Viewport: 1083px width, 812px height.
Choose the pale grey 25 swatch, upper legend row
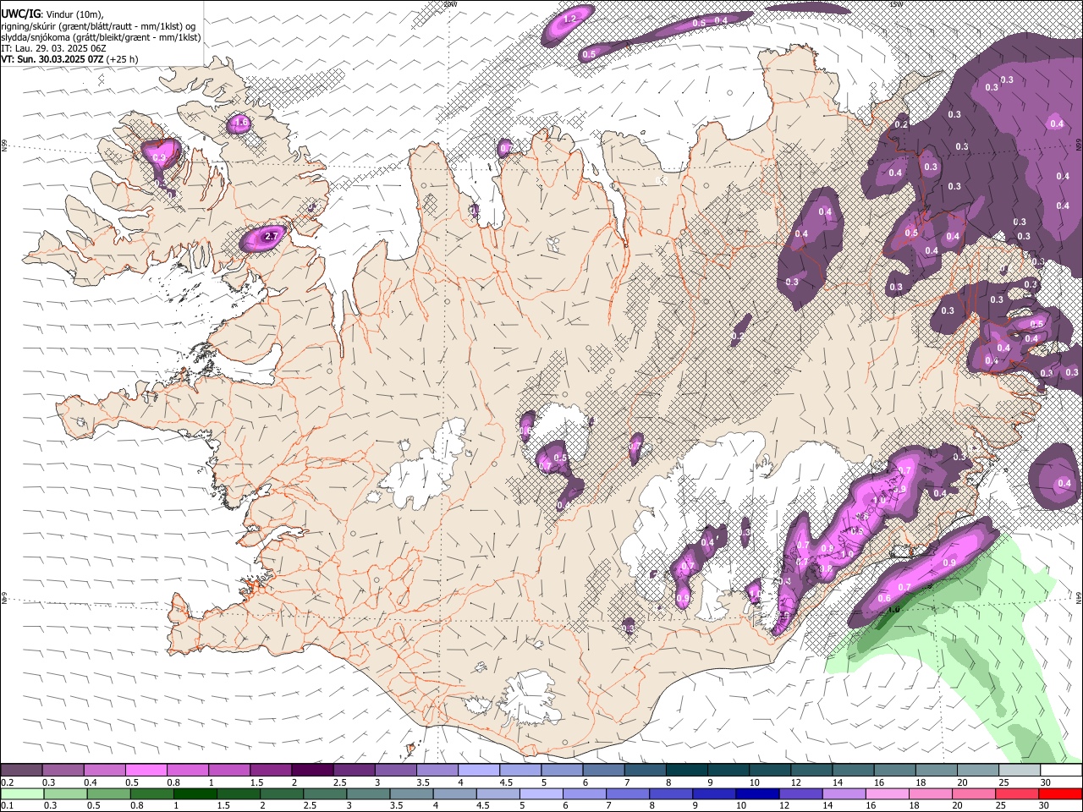click(1020, 770)
